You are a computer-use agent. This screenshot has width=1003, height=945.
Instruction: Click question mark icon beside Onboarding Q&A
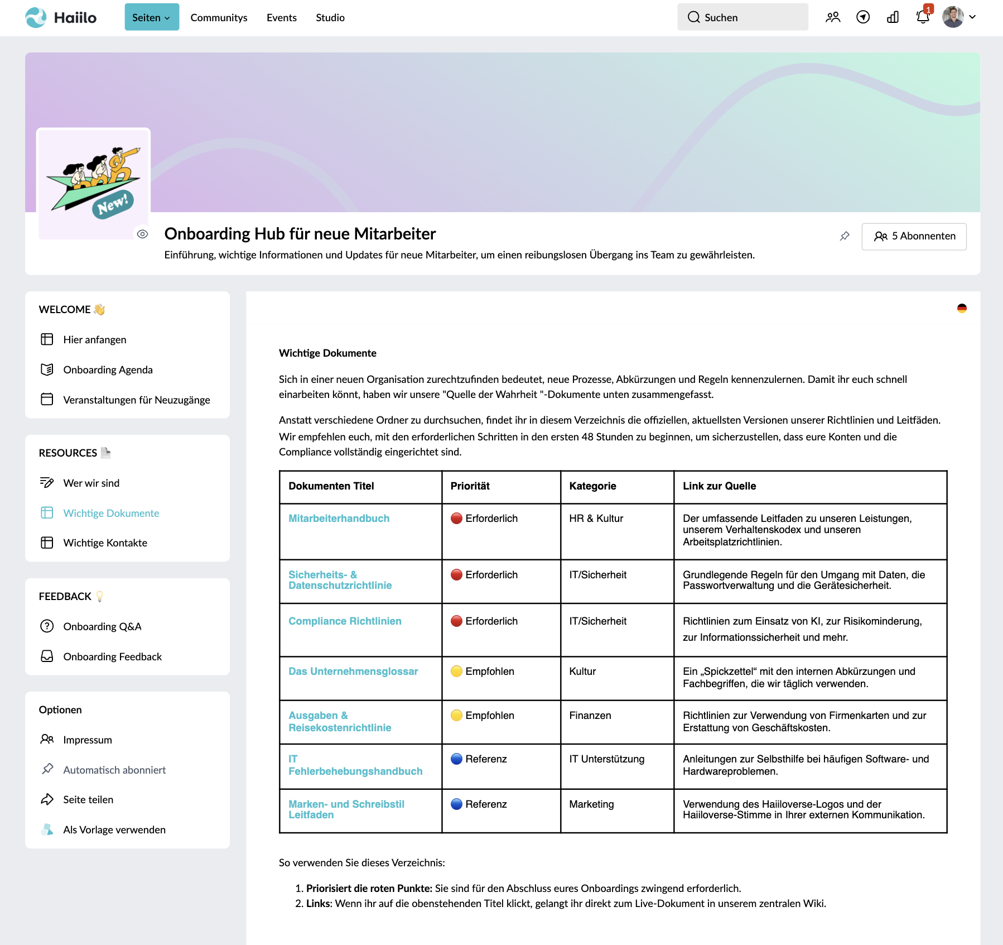(47, 626)
